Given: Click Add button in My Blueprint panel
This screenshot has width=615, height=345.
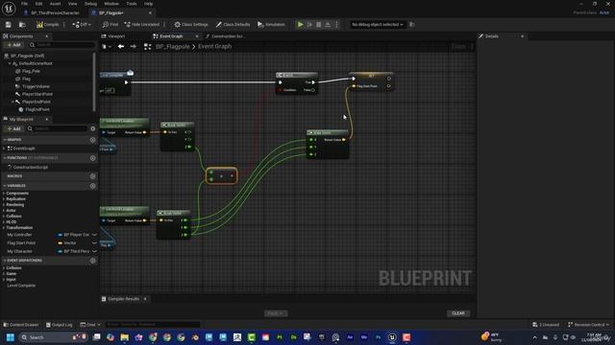Looking at the screenshot, I should (14, 128).
